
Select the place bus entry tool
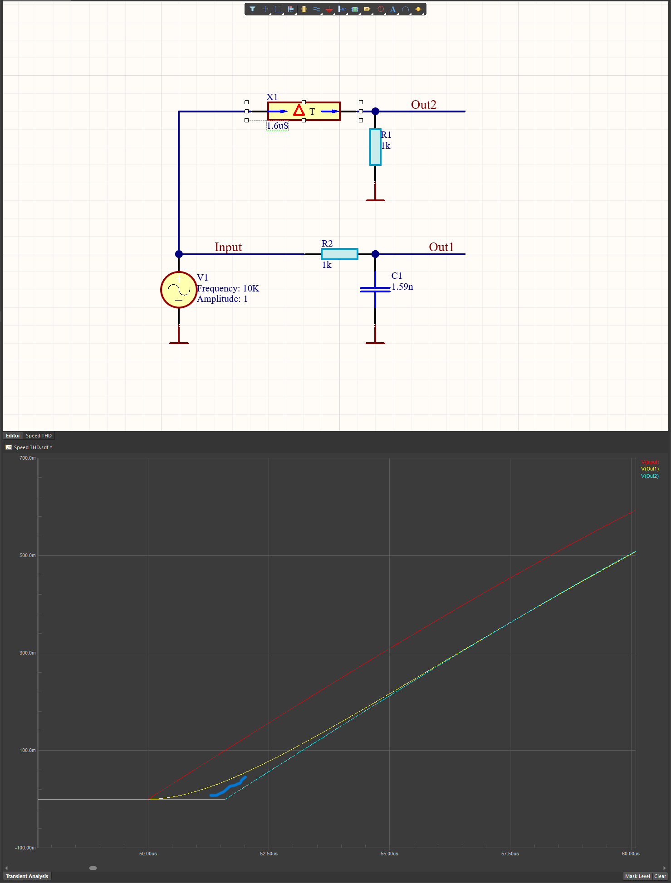pos(342,9)
